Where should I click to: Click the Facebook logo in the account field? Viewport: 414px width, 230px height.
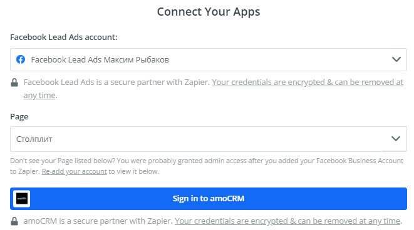21,59
